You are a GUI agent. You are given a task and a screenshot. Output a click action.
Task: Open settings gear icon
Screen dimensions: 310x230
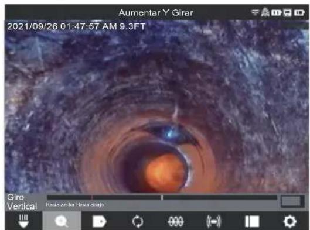(x=290, y=221)
